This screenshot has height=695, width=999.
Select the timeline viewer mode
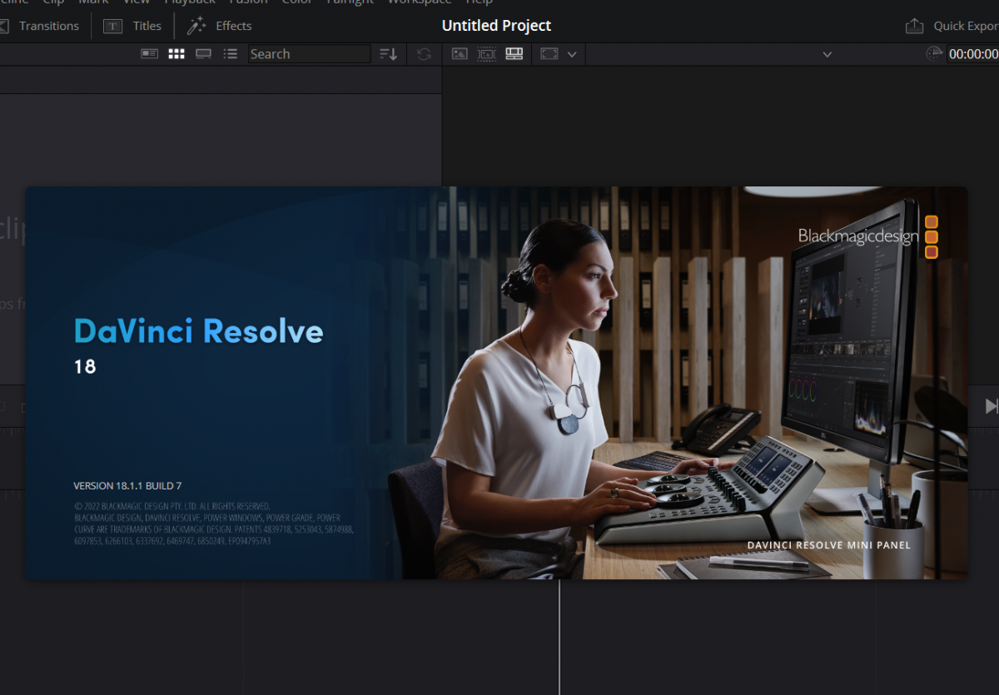click(514, 54)
